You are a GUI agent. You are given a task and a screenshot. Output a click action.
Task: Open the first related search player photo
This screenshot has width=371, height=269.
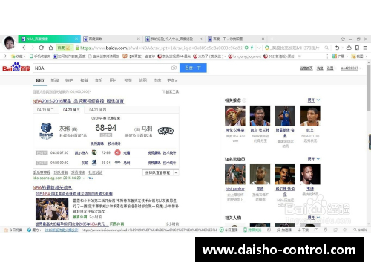[x=235, y=116]
